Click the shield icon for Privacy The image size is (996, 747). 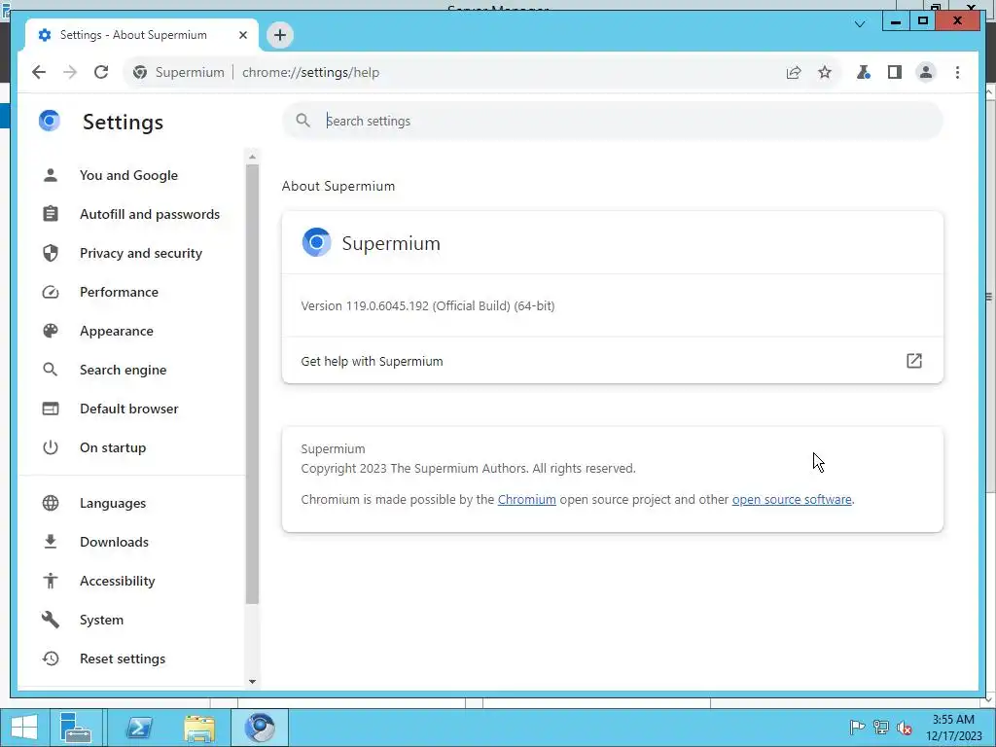pyautogui.click(x=51, y=253)
